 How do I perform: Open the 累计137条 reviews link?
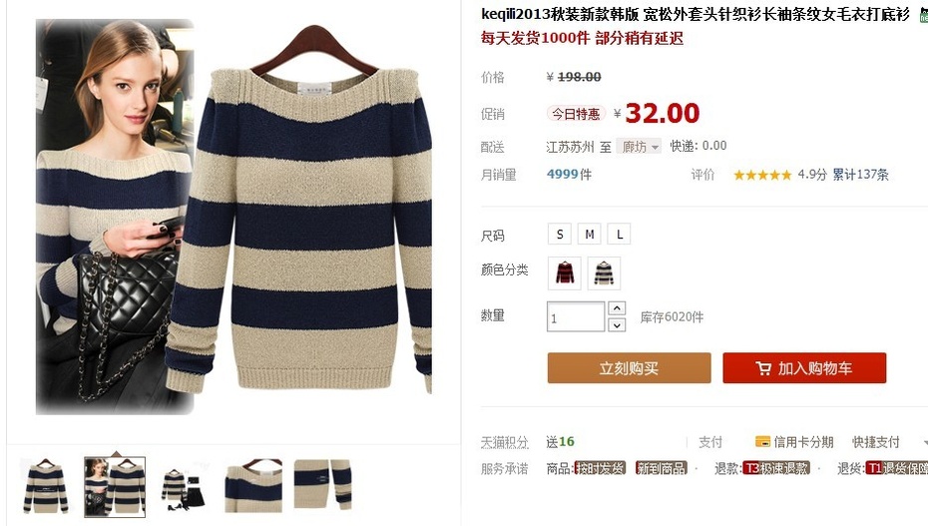[860, 175]
